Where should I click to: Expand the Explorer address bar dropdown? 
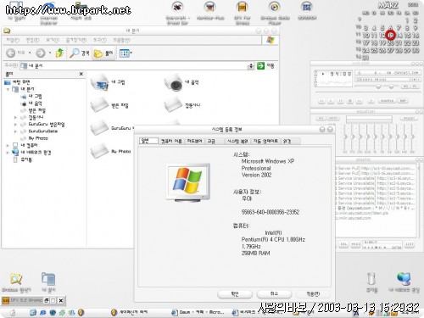(x=250, y=66)
